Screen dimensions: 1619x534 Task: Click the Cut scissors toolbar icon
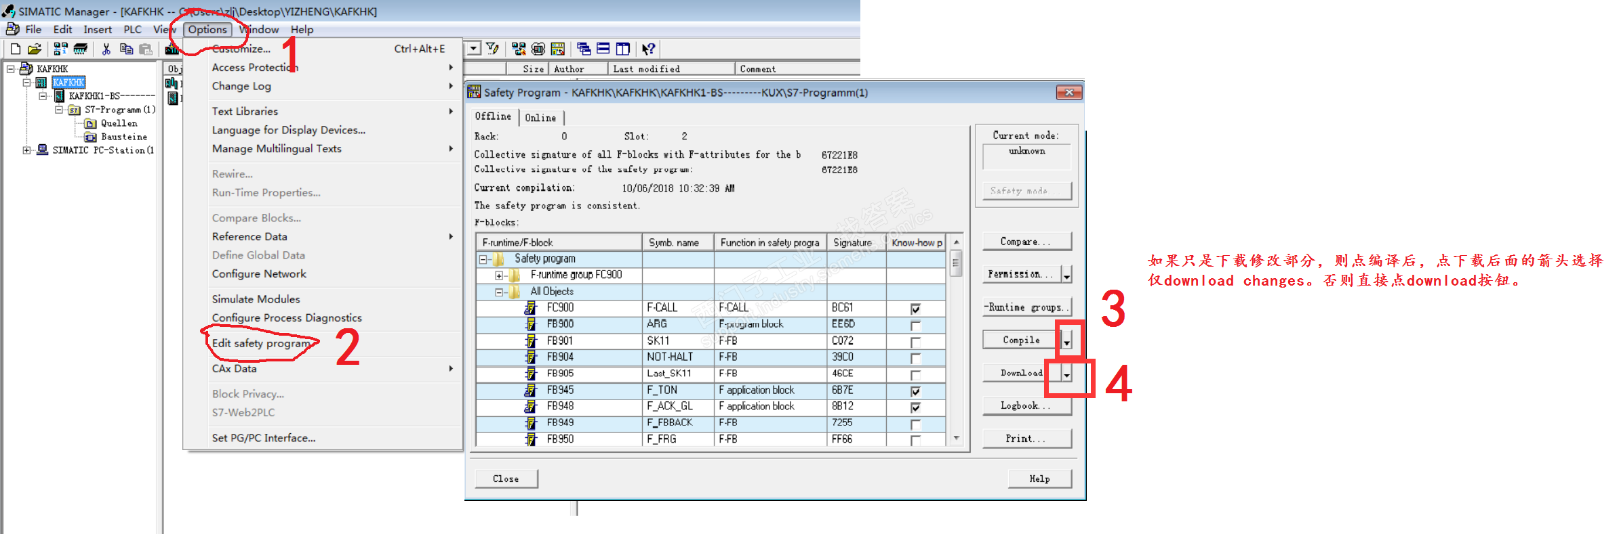(106, 49)
